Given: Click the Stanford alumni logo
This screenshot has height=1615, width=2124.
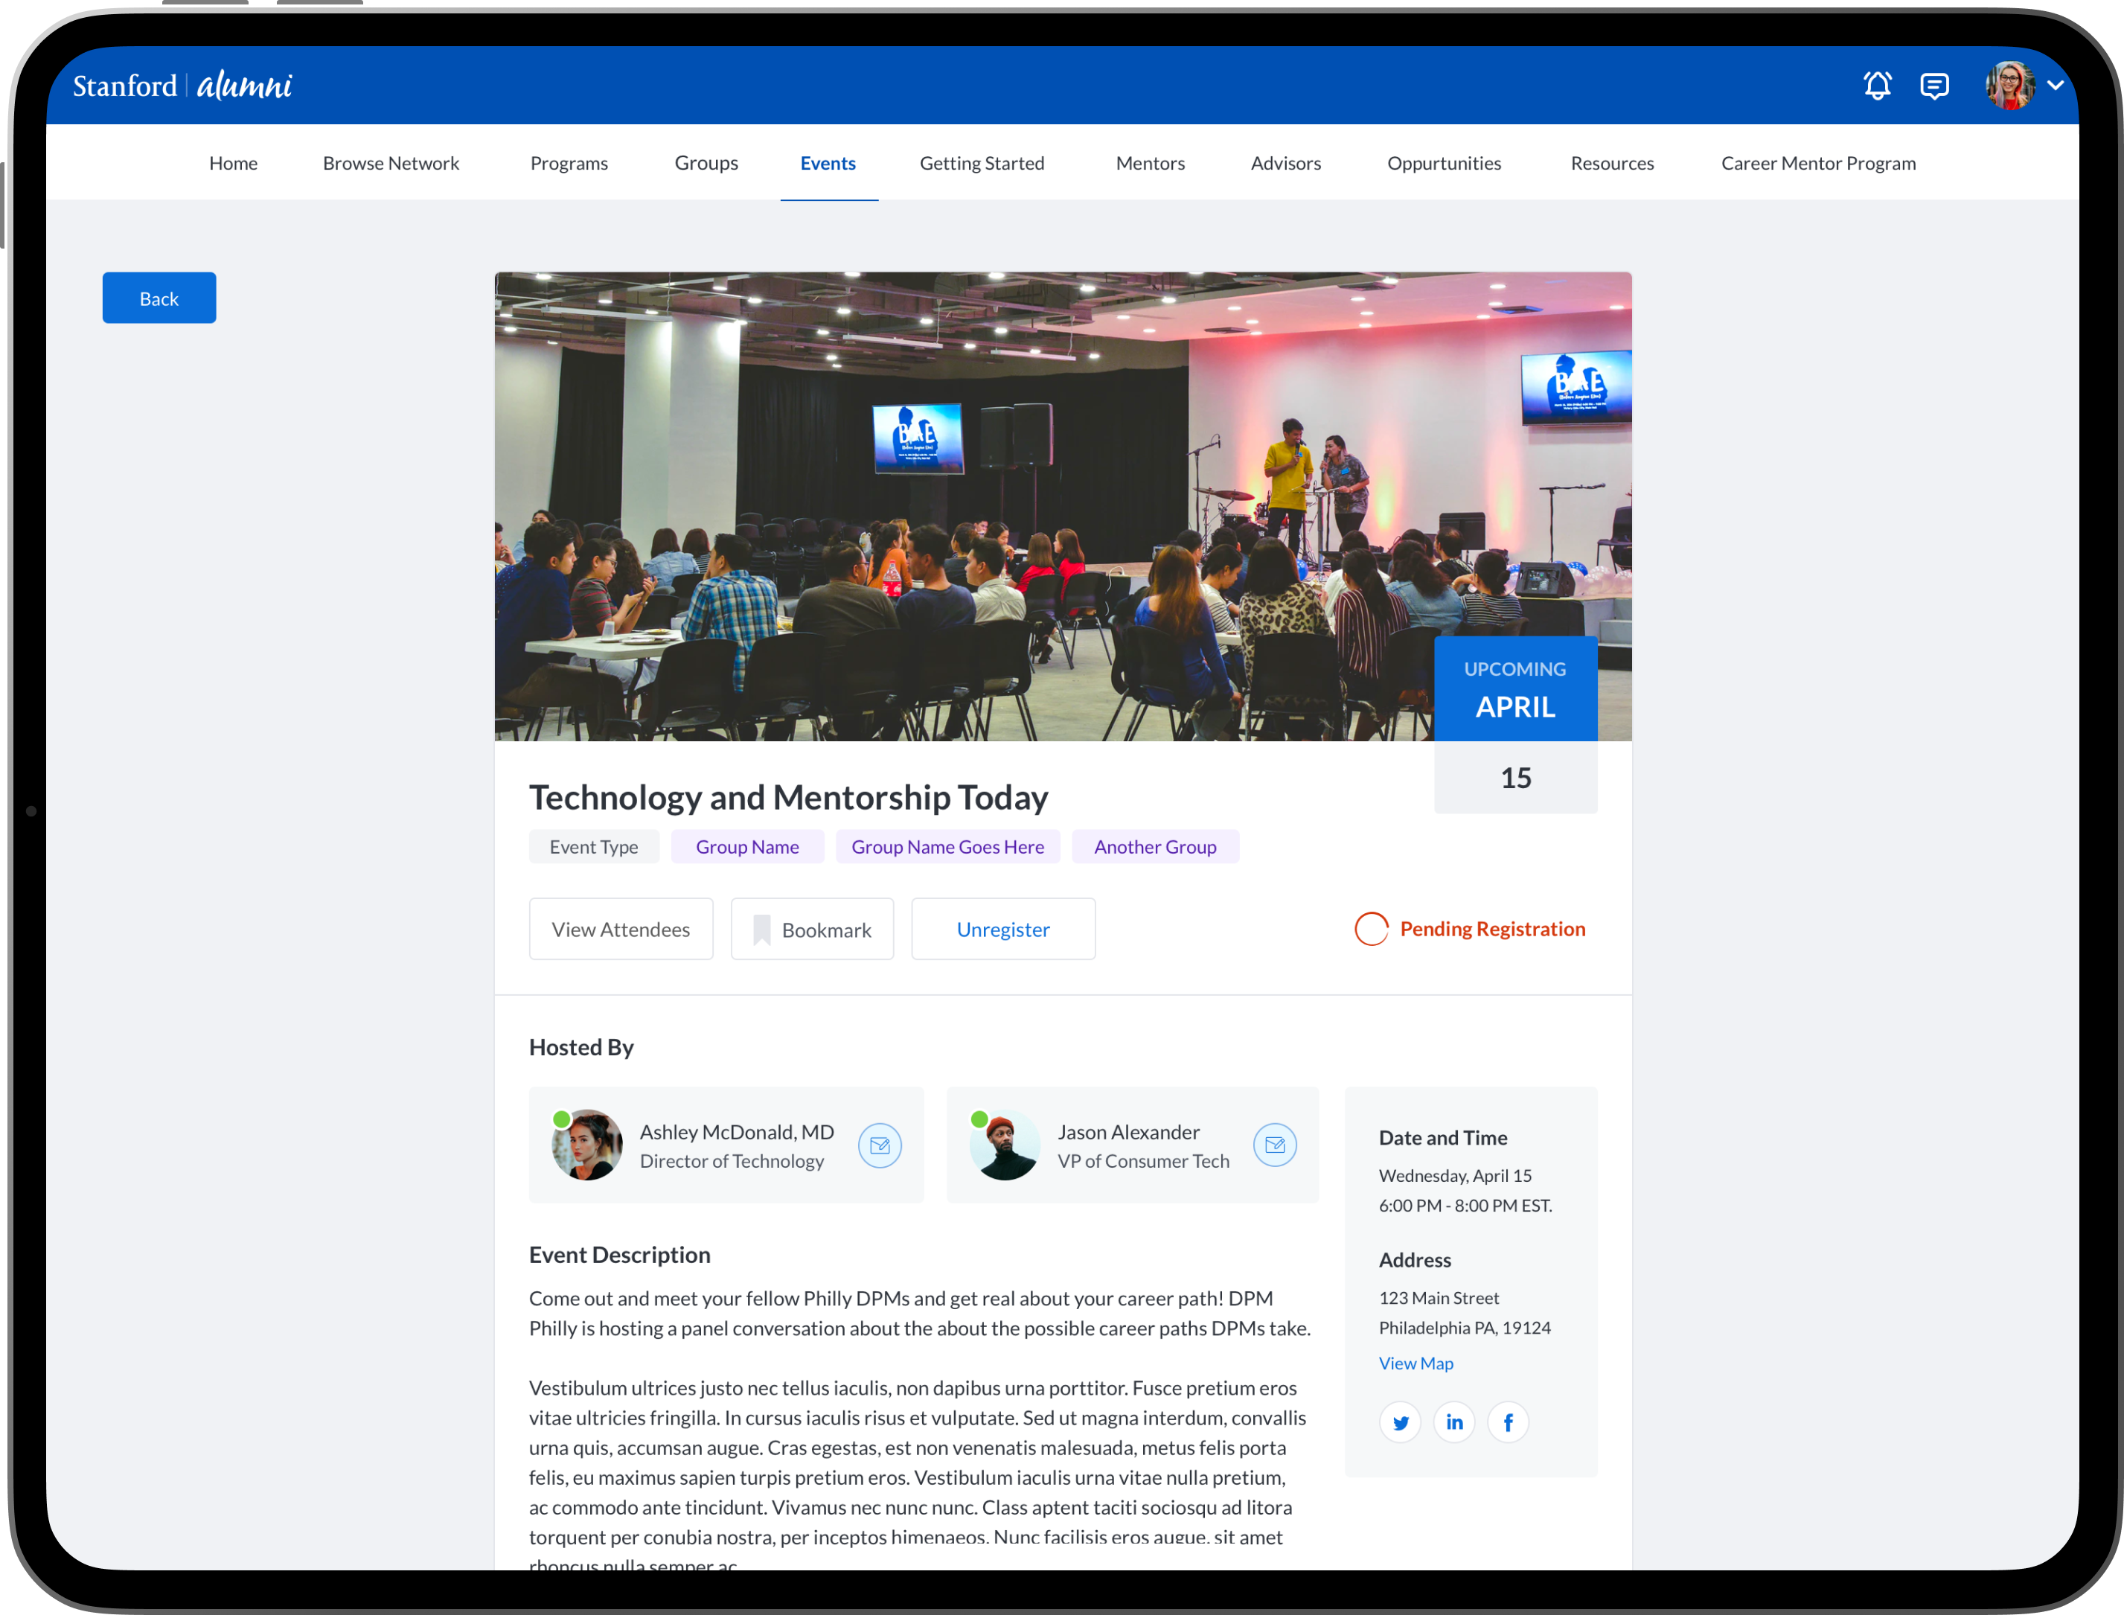Looking at the screenshot, I should pyautogui.click(x=182, y=86).
